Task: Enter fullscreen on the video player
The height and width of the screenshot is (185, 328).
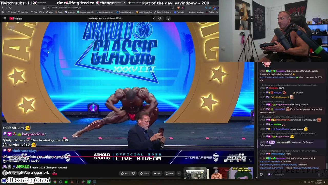Action: 250,161
